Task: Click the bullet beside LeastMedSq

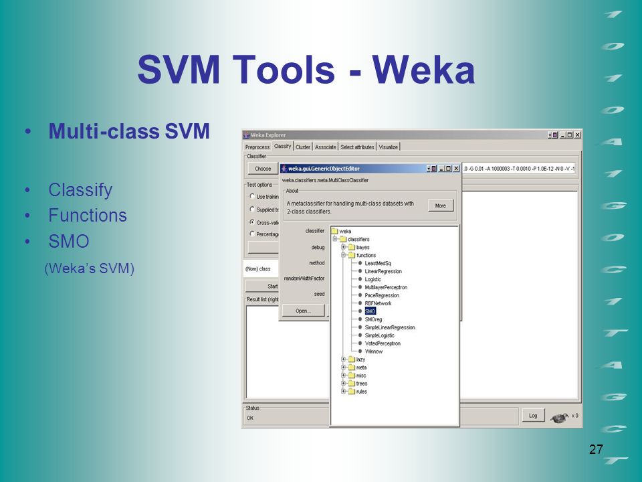Action: pos(360,263)
